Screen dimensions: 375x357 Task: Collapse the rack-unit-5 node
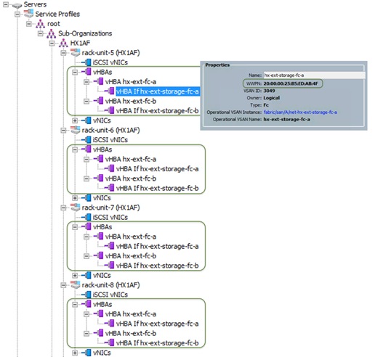pos(63,53)
